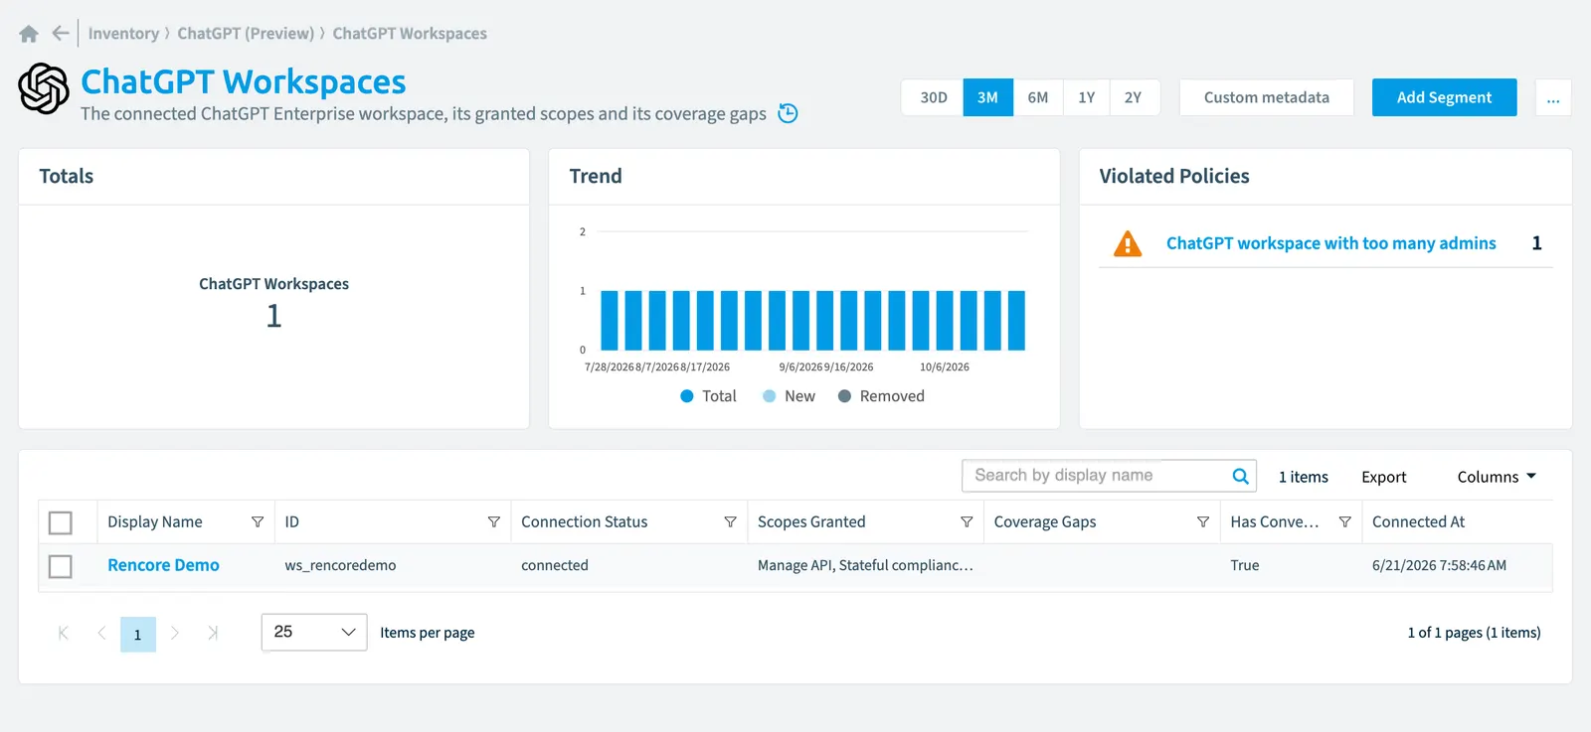Screen dimensions: 1591x732
Task: Toggle the Removed series in the trend legend
Action: click(x=881, y=396)
